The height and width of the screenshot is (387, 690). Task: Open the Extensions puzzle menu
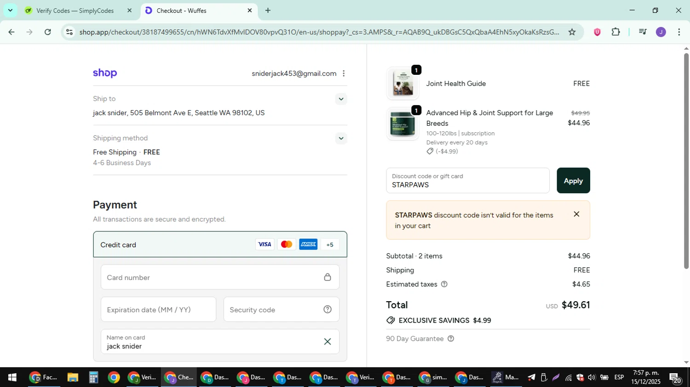615,32
